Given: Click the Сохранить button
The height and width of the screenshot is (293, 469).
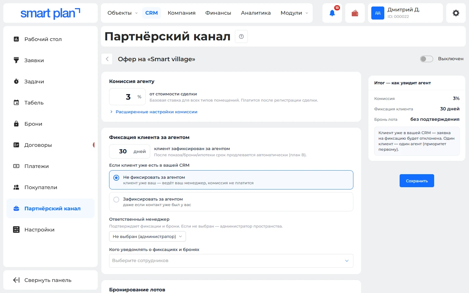Looking at the screenshot, I should click(x=417, y=181).
